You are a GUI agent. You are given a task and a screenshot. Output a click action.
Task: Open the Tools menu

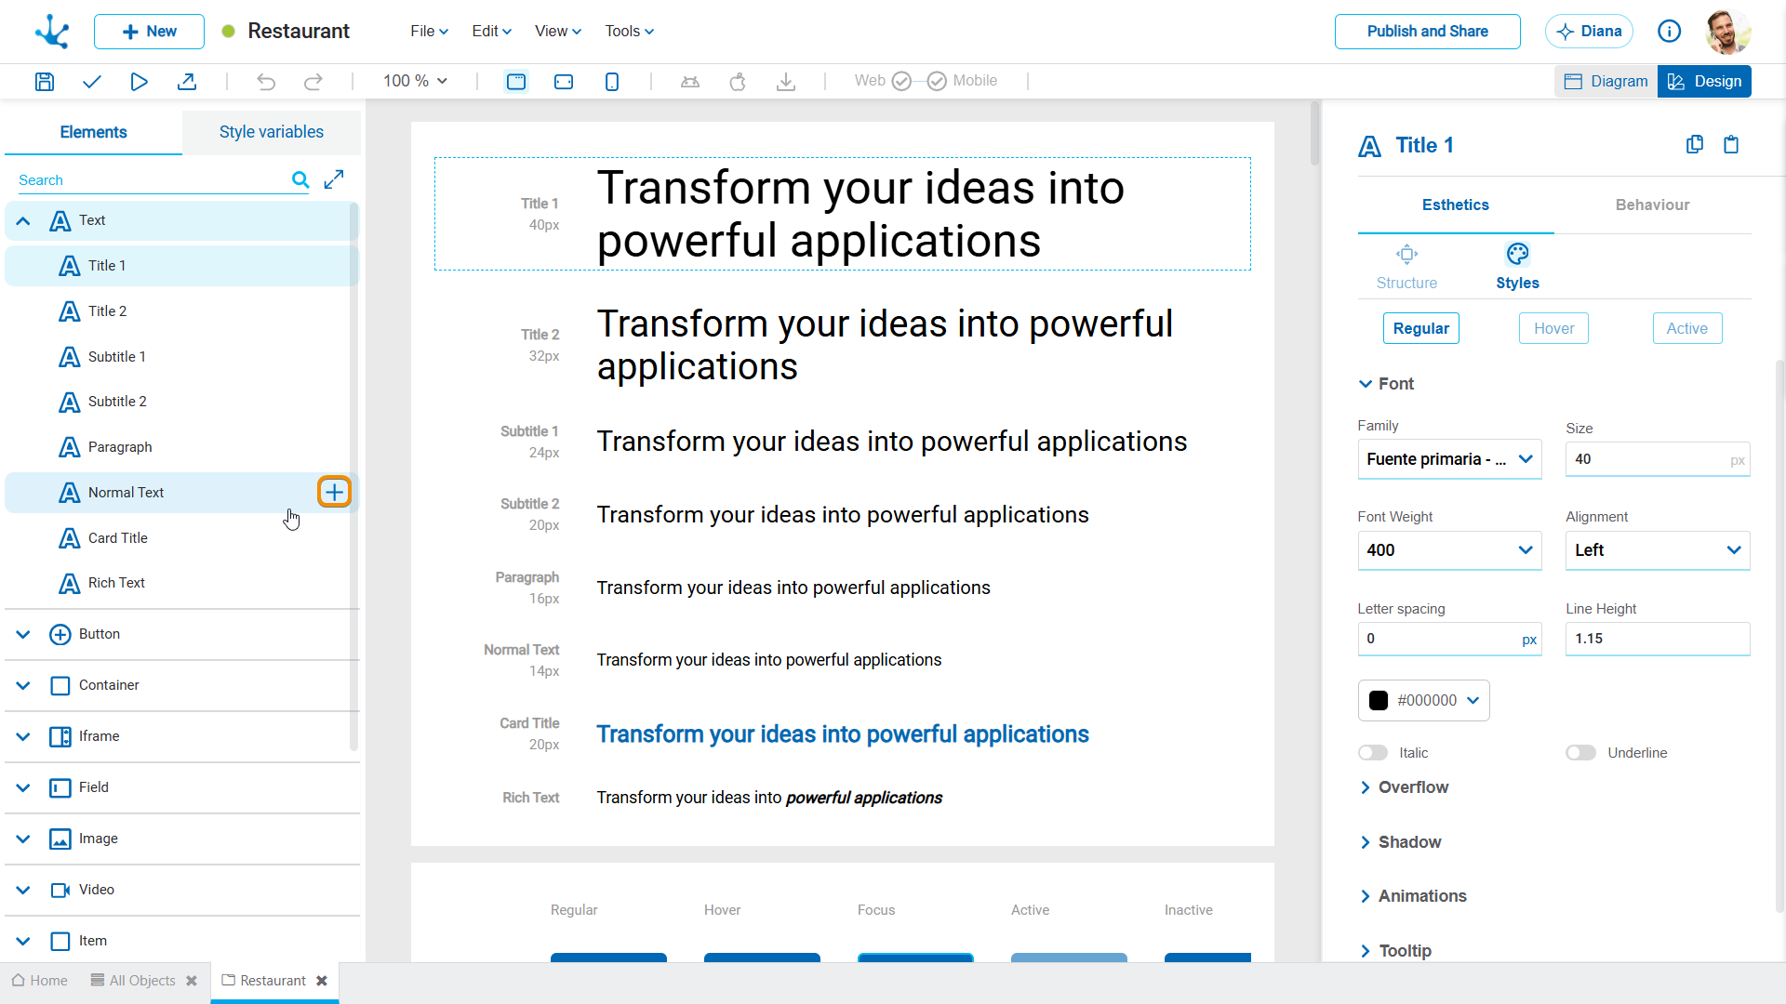[629, 32]
